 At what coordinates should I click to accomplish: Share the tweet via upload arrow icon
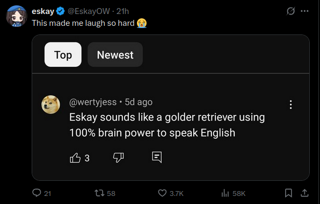(x=304, y=193)
